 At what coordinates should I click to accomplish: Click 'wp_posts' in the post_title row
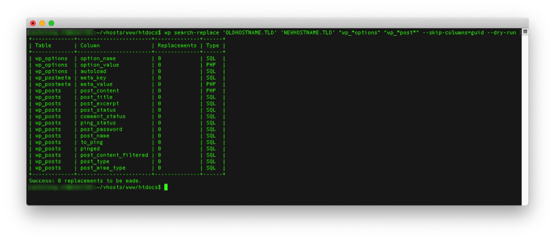[48, 97]
